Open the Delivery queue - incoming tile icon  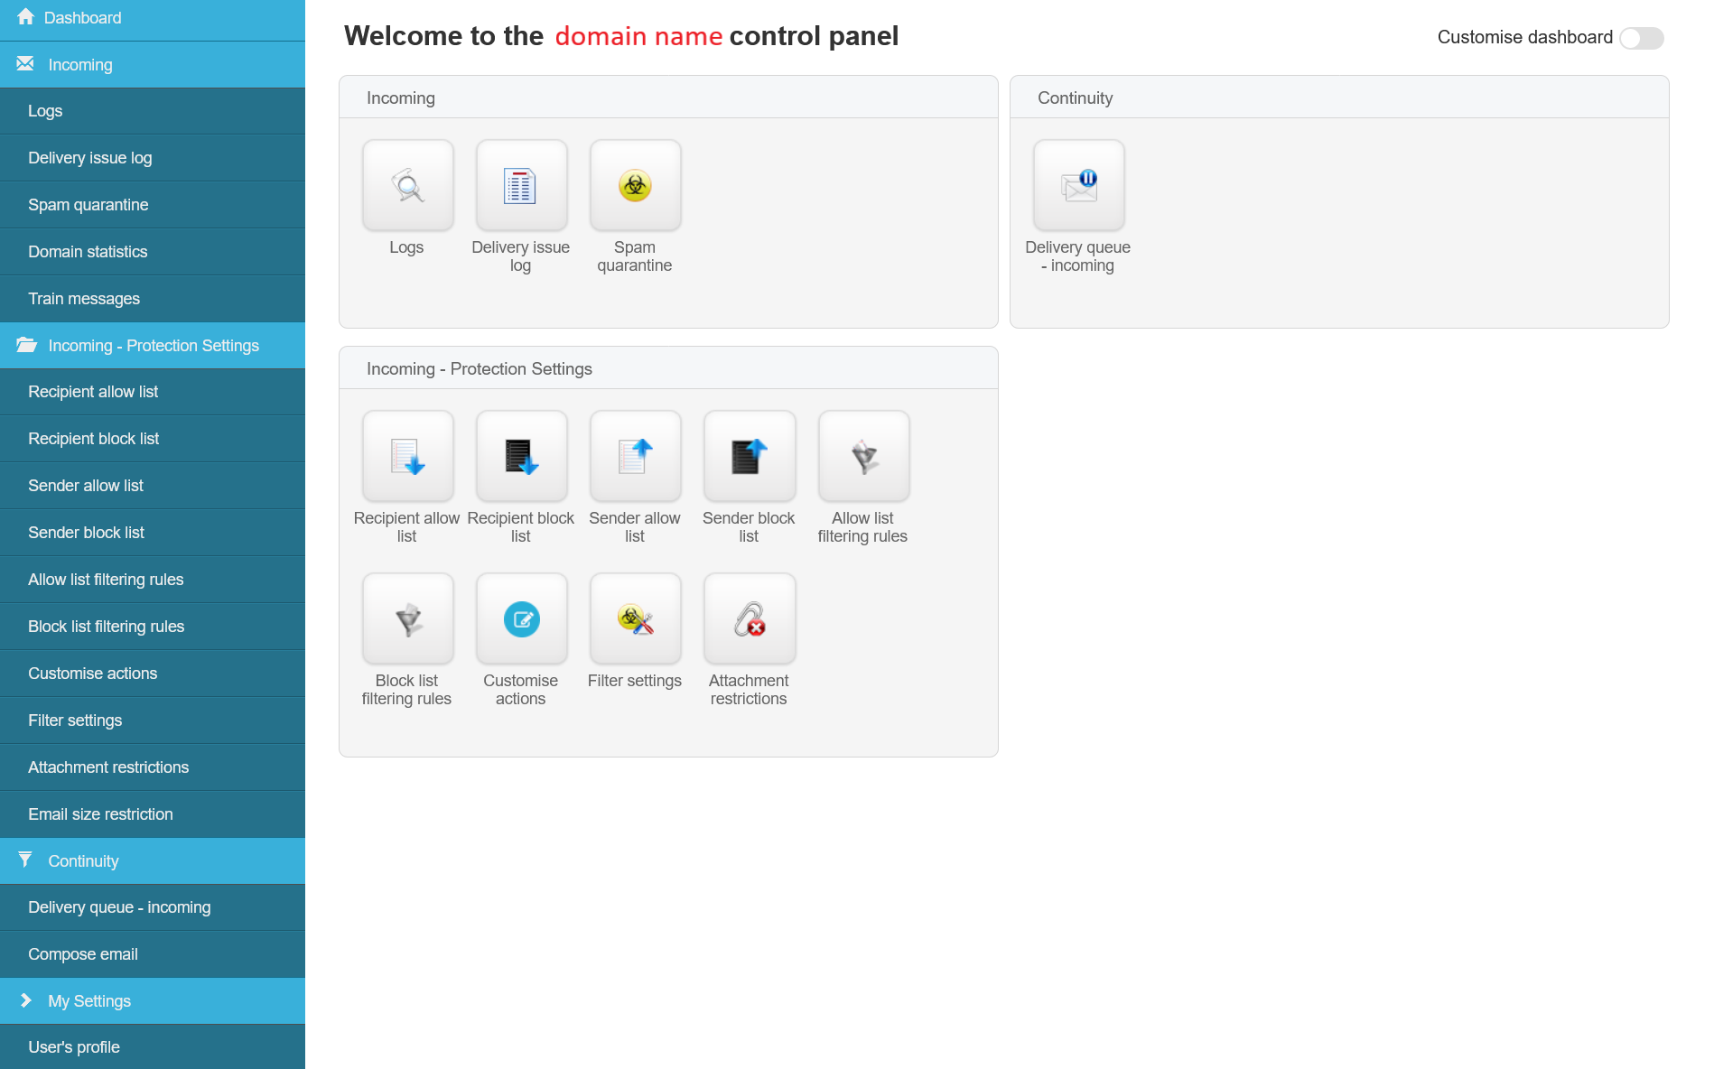coord(1078,185)
